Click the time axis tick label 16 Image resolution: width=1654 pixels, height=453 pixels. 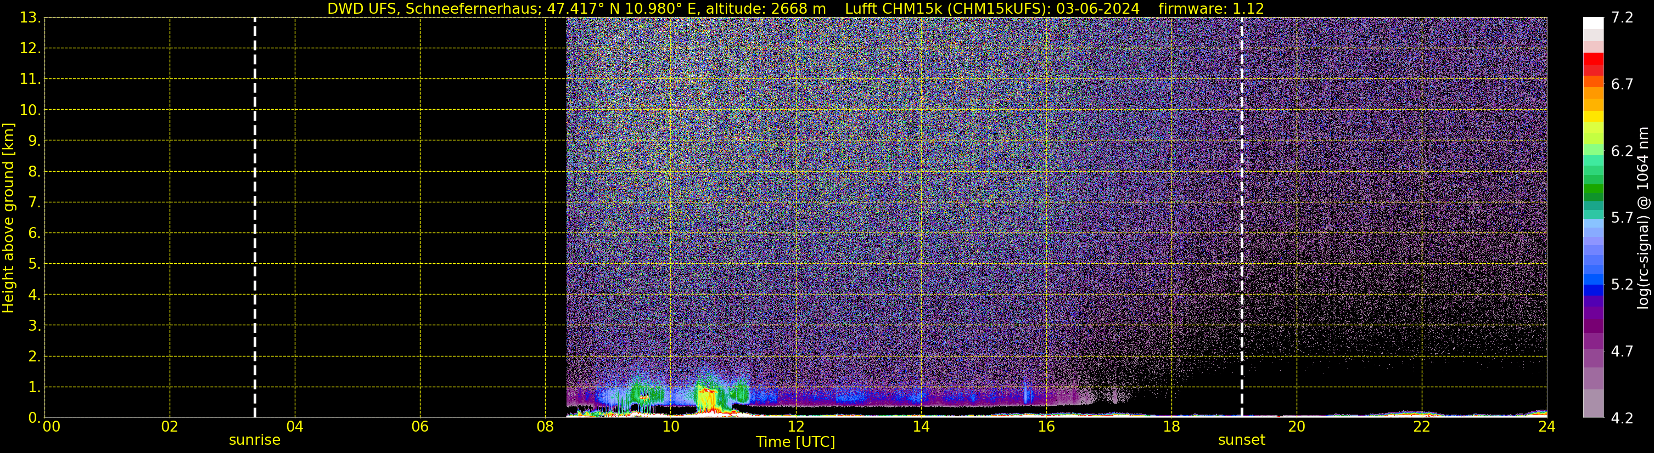click(1046, 427)
